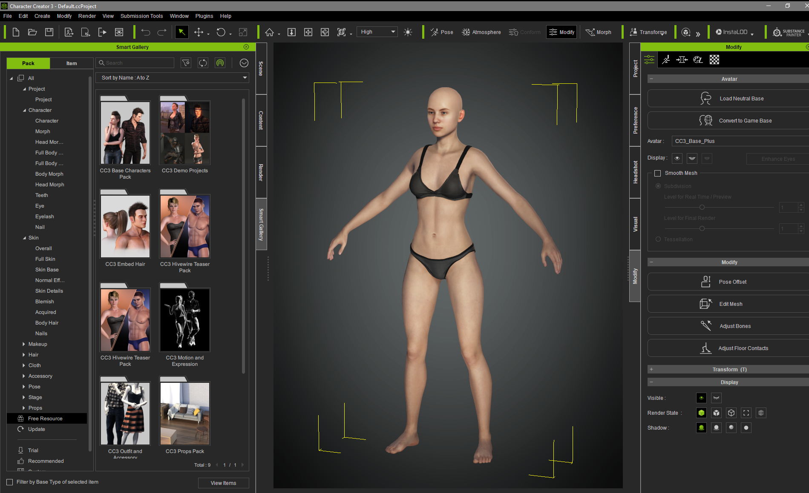Click the Undo arrow icon

[146, 32]
